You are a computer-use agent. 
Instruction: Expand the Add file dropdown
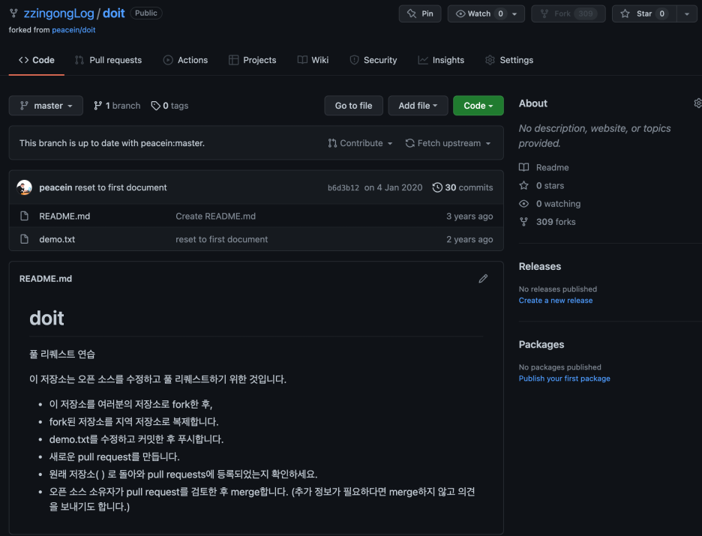418,106
